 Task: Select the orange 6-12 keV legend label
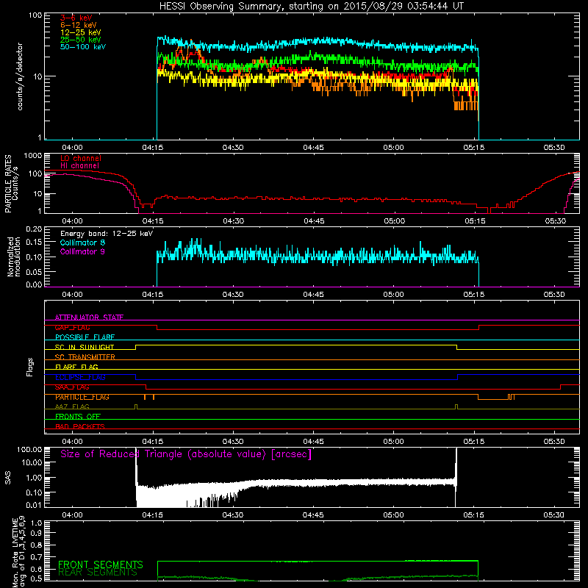pos(79,25)
